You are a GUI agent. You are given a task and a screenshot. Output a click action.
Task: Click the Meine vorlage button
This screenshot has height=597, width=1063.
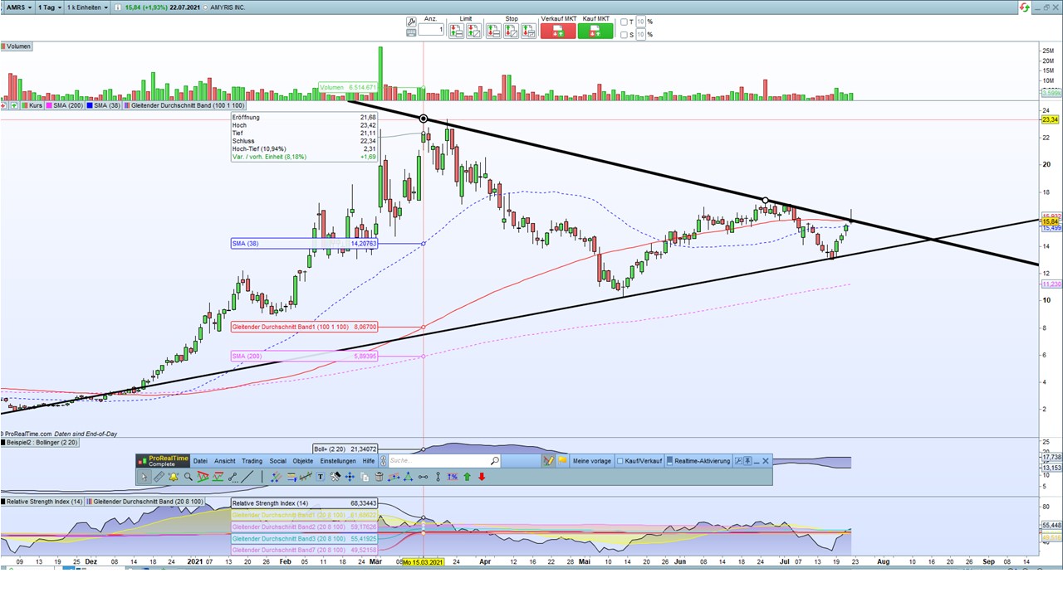pos(592,461)
